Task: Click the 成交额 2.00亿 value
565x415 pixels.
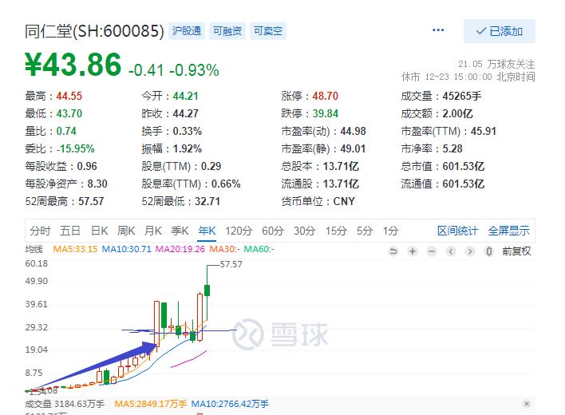Action: 457,114
